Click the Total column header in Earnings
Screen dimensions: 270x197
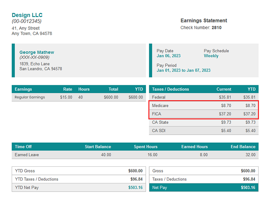[x=113, y=89]
